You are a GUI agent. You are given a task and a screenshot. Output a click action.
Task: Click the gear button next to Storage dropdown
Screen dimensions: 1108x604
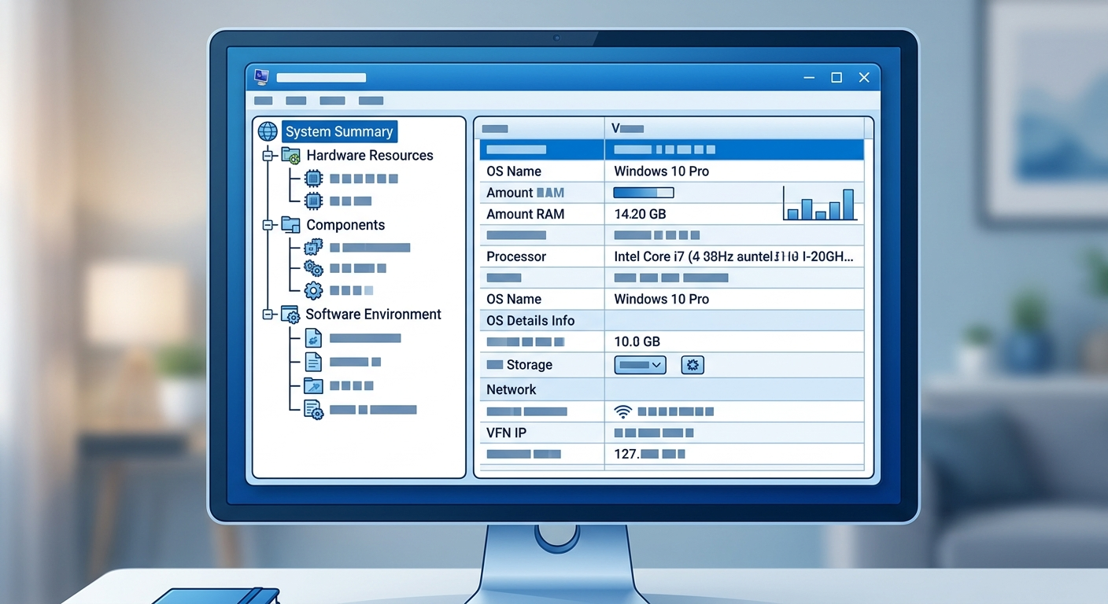point(692,365)
